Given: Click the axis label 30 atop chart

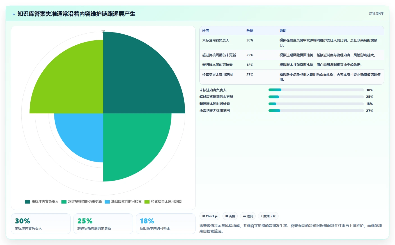Looking at the screenshot, I should coord(103,31).
